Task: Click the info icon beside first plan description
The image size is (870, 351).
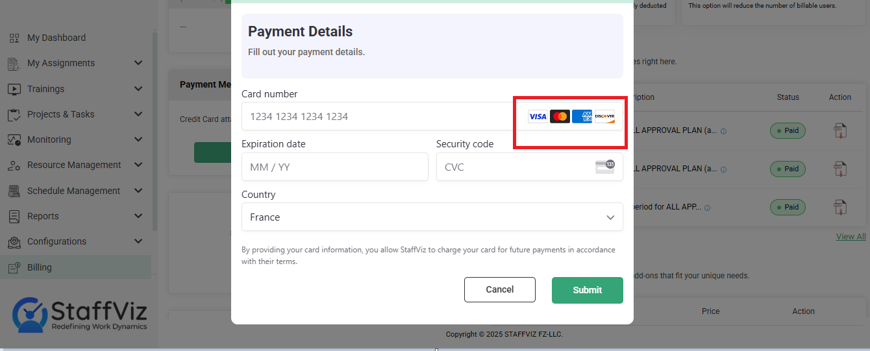Action: tap(724, 131)
